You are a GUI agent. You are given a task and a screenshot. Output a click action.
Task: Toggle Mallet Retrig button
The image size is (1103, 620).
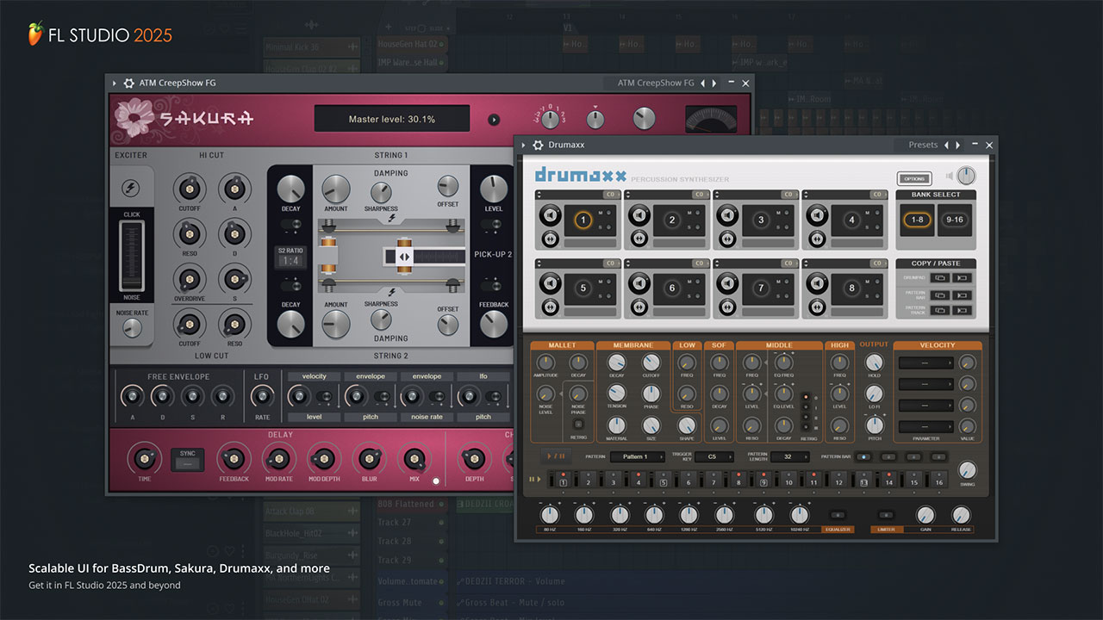(x=578, y=424)
